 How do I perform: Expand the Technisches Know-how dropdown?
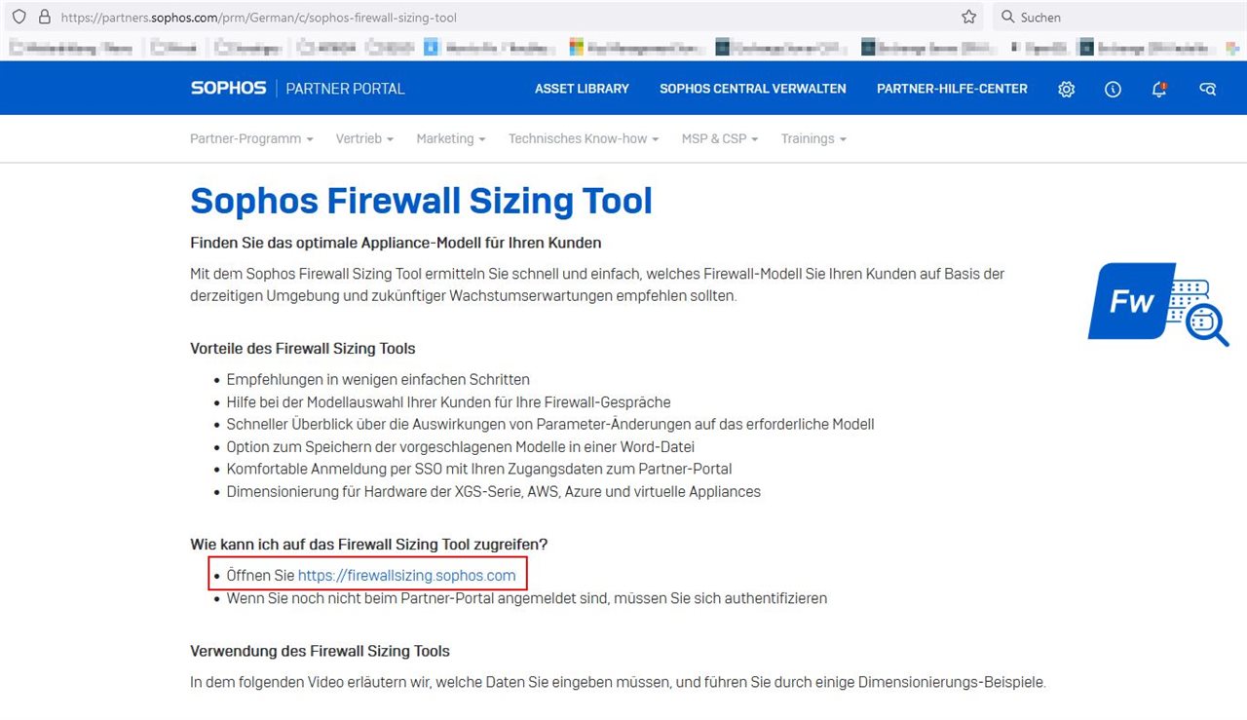pos(584,138)
